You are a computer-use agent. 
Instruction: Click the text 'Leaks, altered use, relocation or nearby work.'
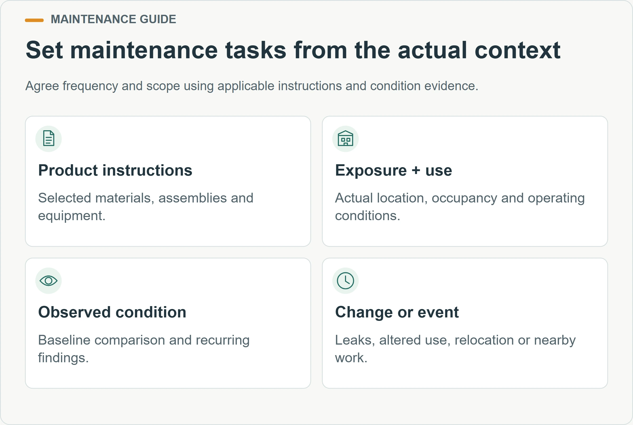click(x=455, y=349)
